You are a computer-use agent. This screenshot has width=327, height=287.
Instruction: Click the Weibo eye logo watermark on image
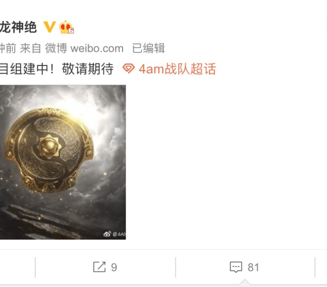[x=107, y=234]
